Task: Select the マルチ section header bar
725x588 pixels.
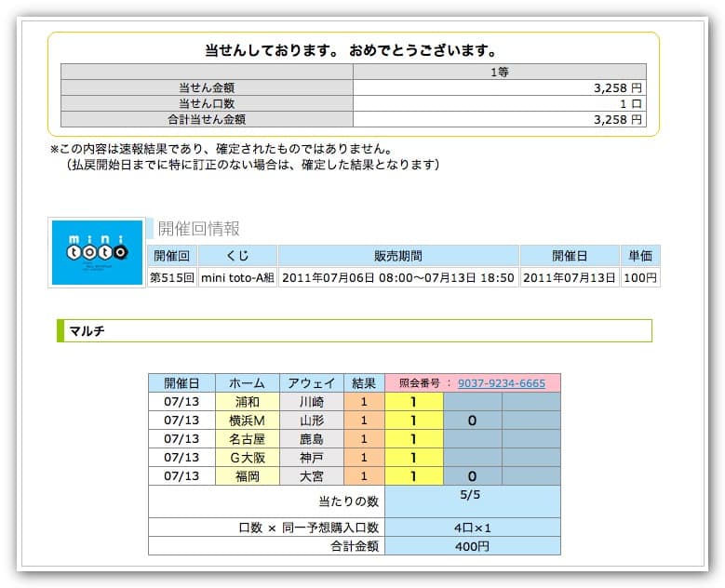Action: (x=354, y=331)
